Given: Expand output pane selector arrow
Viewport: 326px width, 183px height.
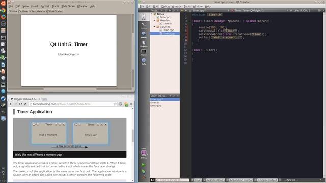Looking at the screenshot, I should coord(280,180).
